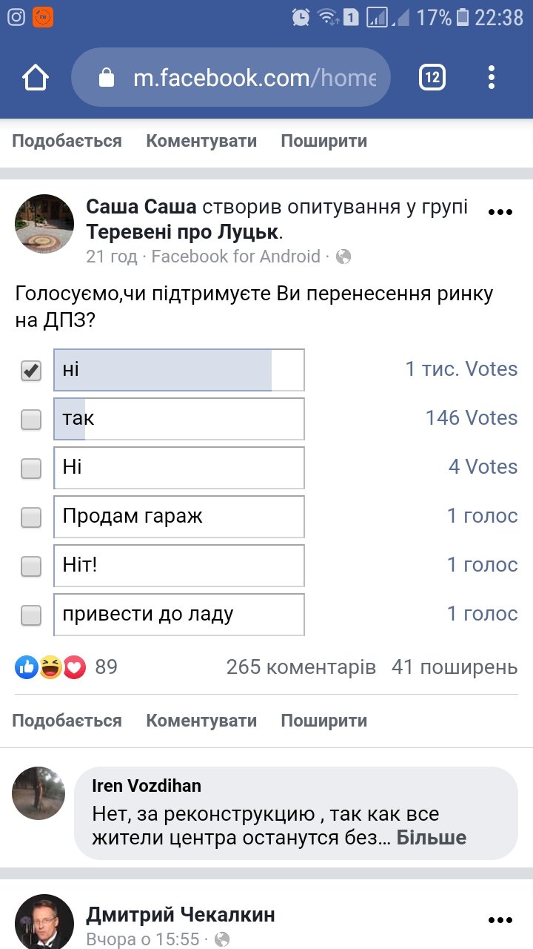Tap the lock icon in address bar
Viewport: 533px width, 949px height.
pos(107,78)
